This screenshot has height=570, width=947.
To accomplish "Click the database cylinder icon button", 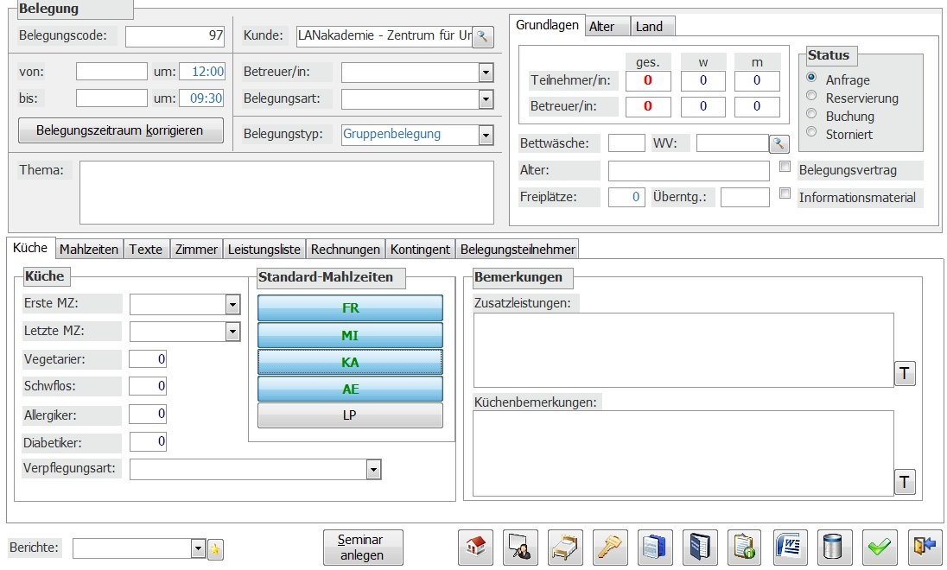I will click(x=835, y=548).
